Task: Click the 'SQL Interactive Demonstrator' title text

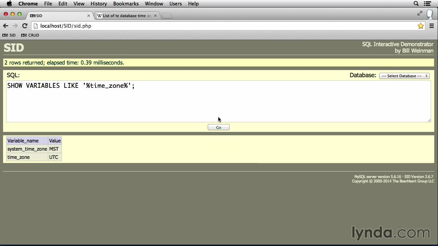Action: (x=398, y=44)
